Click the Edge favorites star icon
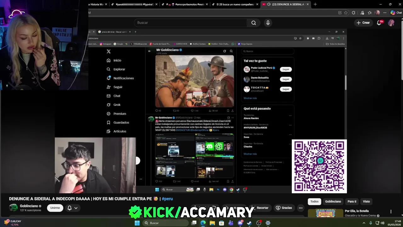 click(x=346, y=13)
